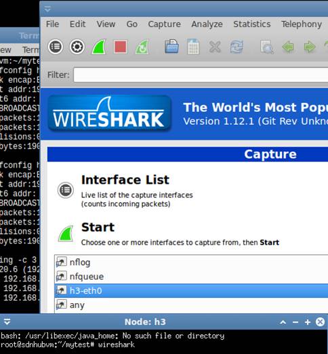Screen dimensions: 328x354
Task: Click the Start heading link
Action: [98, 227]
